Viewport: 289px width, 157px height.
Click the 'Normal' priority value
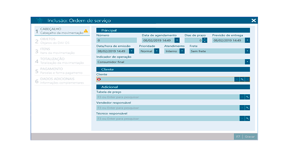pos(146,51)
